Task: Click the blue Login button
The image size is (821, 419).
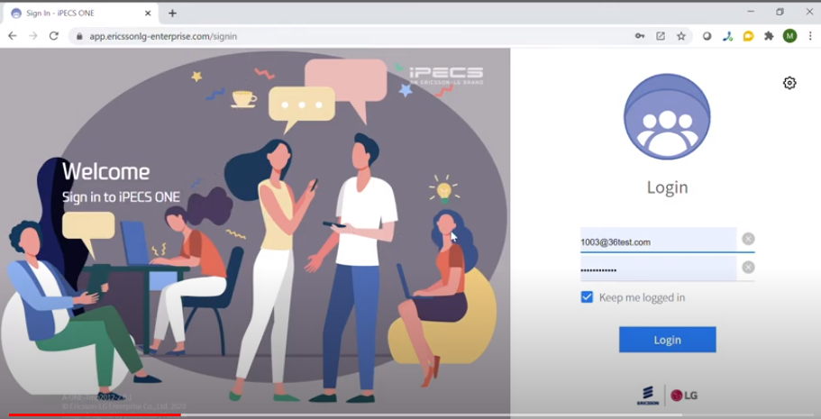Action: click(x=667, y=340)
